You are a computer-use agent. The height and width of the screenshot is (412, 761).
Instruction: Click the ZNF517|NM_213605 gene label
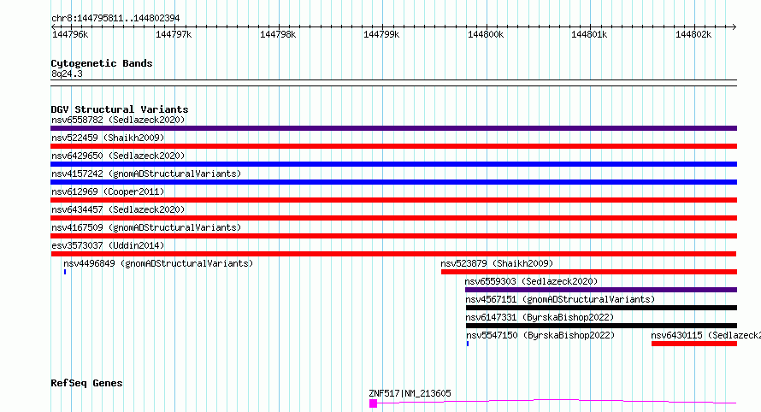[410, 393]
